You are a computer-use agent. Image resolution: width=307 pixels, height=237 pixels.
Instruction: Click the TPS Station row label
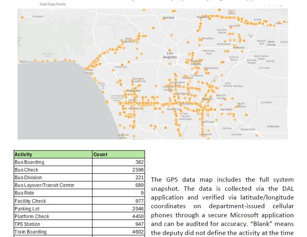pos(27,224)
